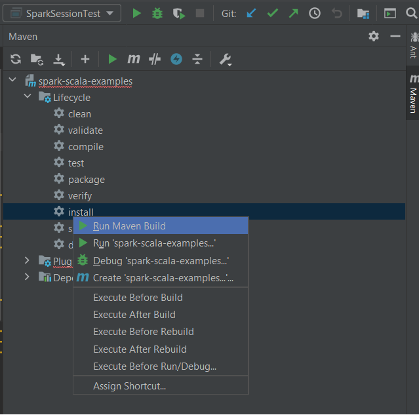Image resolution: width=419 pixels, height=415 pixels.
Task: Run the selected Maven goal from the Maven toolbar
Action: 112,59
